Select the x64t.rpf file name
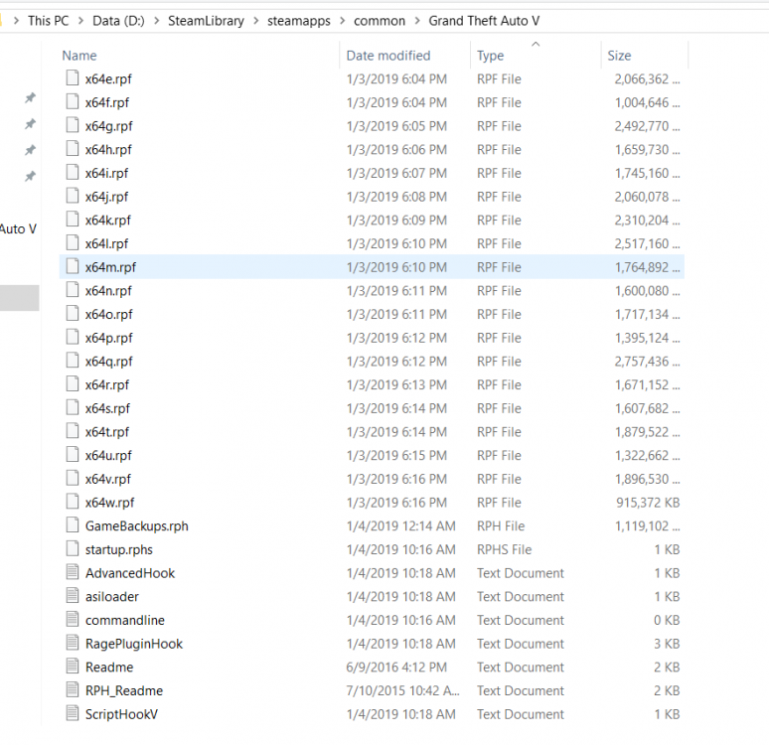This screenshot has height=745, width=769. (x=107, y=431)
